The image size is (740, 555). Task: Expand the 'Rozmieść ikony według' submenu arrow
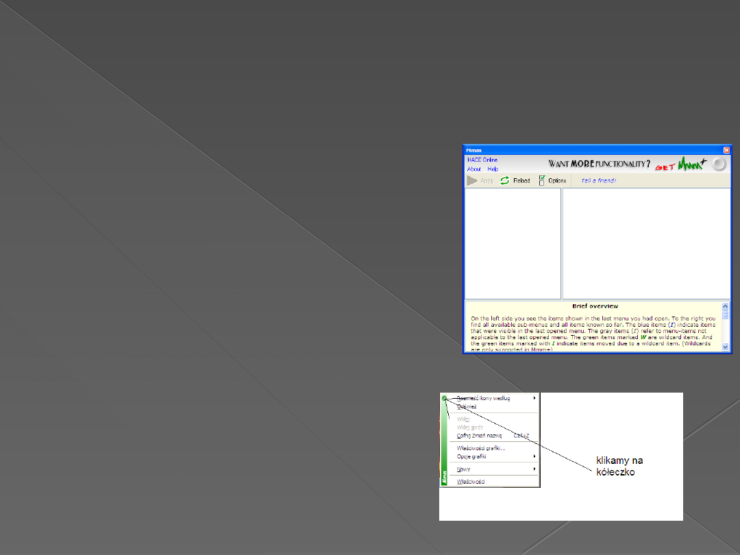click(534, 398)
